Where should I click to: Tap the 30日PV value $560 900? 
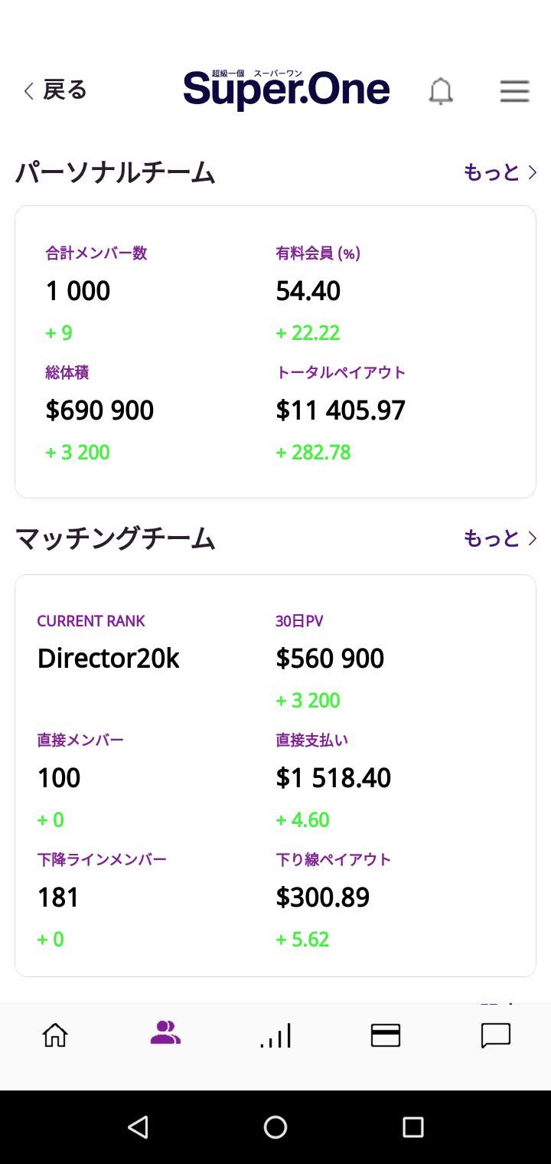tap(330, 659)
